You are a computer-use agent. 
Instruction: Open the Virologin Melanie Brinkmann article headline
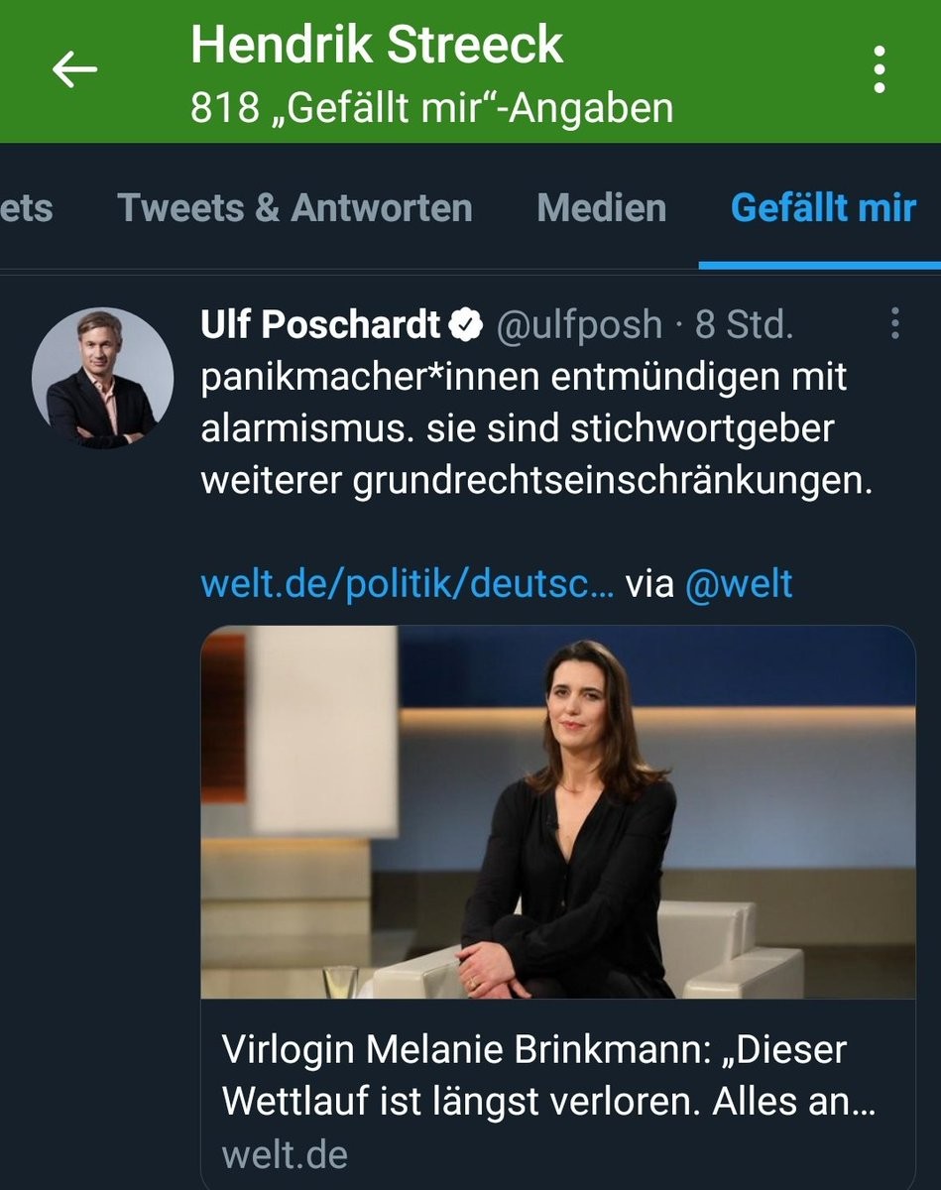click(547, 1073)
